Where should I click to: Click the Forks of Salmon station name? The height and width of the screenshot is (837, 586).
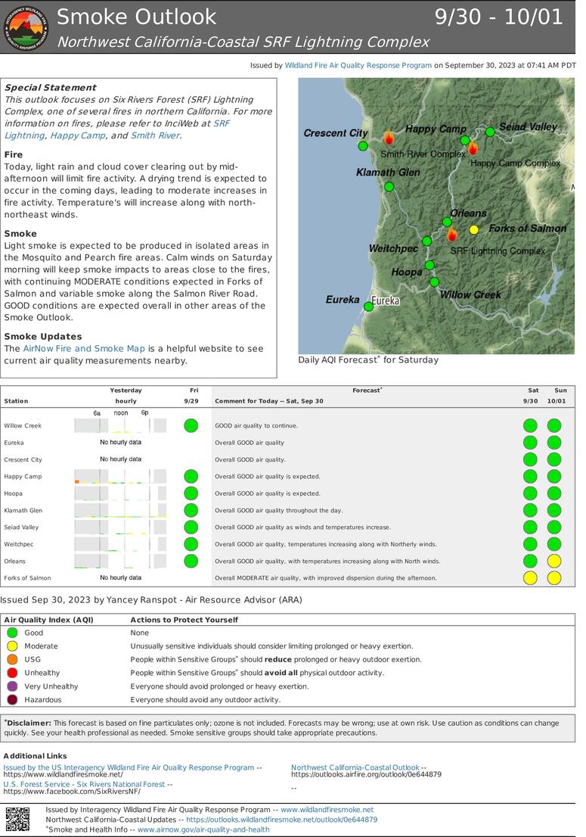(x=27, y=578)
